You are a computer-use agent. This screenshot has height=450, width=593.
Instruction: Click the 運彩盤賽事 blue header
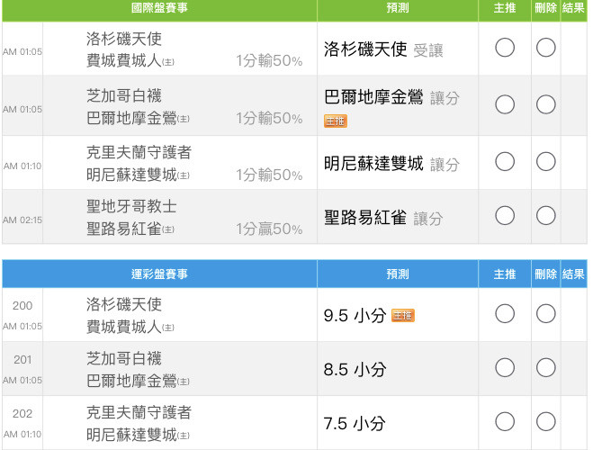(159, 274)
